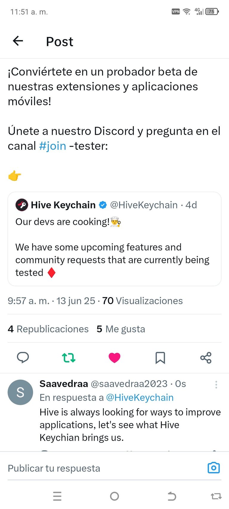Tap the back arrow next to Post

coord(18,41)
